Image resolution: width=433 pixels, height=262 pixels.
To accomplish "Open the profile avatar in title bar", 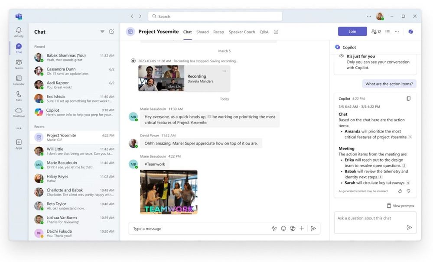I will (380, 16).
